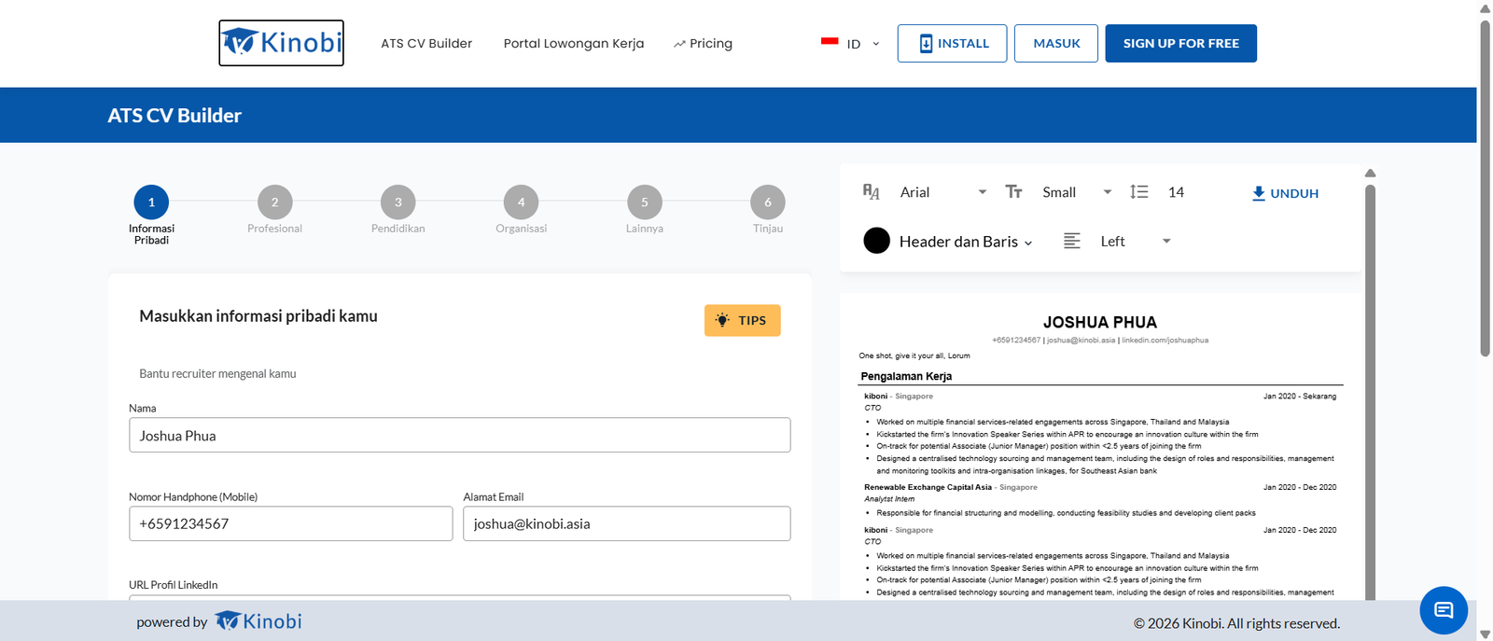The height and width of the screenshot is (641, 1493).
Task: Open the Small font size dropdown
Action: click(x=1077, y=192)
